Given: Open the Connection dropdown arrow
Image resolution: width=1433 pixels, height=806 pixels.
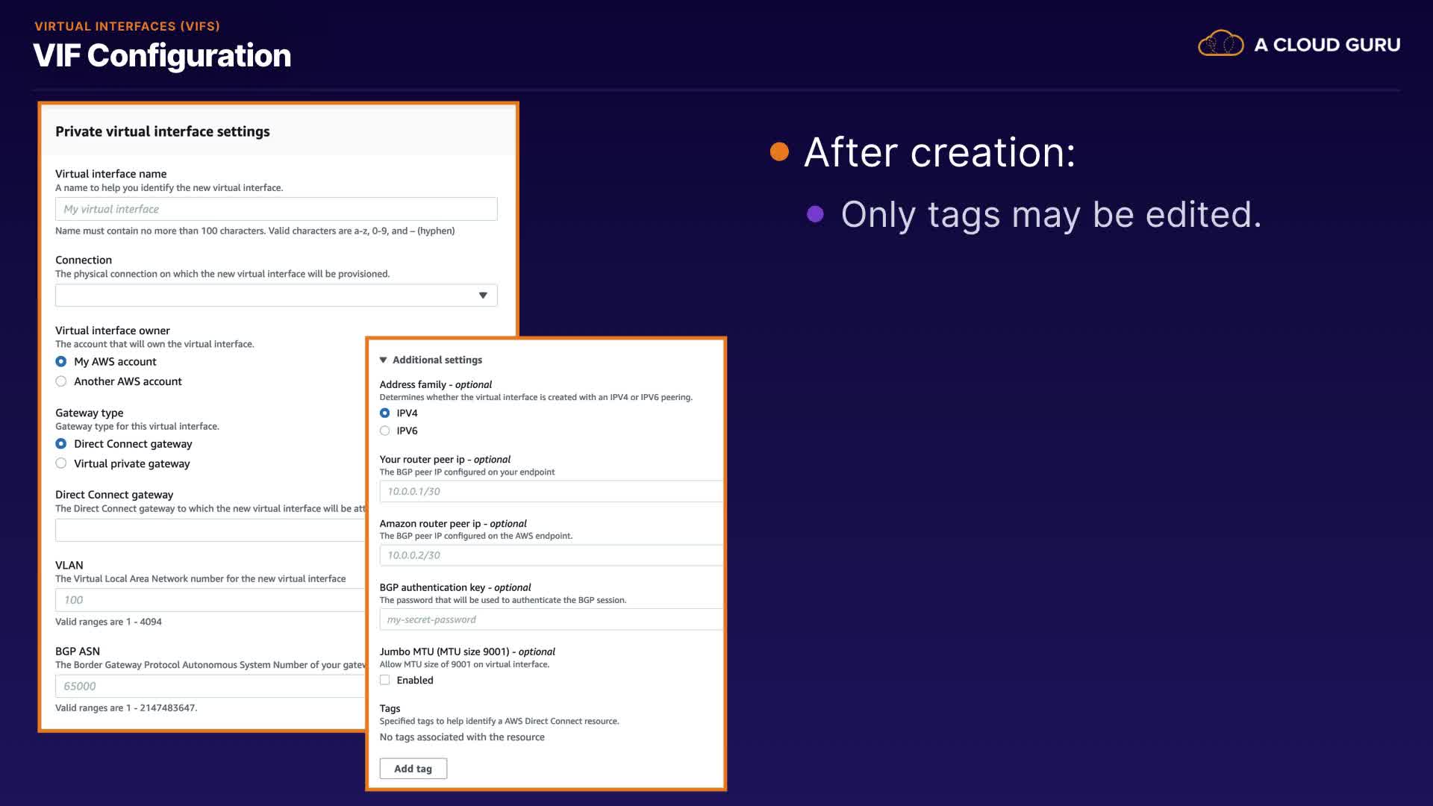Looking at the screenshot, I should pos(483,296).
